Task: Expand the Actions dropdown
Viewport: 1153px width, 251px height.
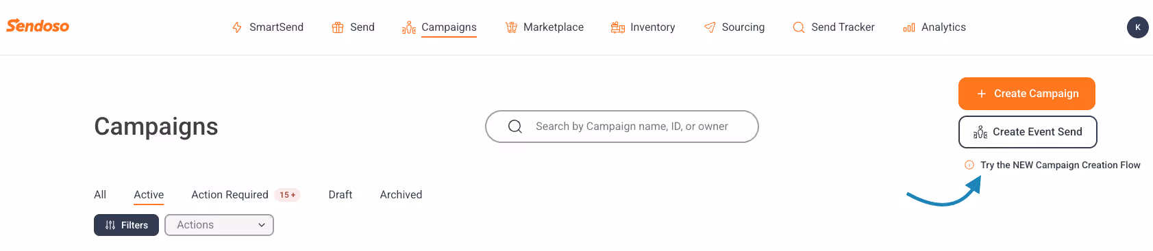Action: (219, 225)
